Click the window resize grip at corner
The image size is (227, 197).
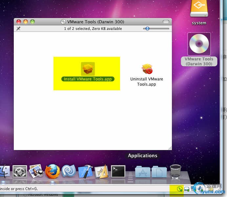(170, 148)
